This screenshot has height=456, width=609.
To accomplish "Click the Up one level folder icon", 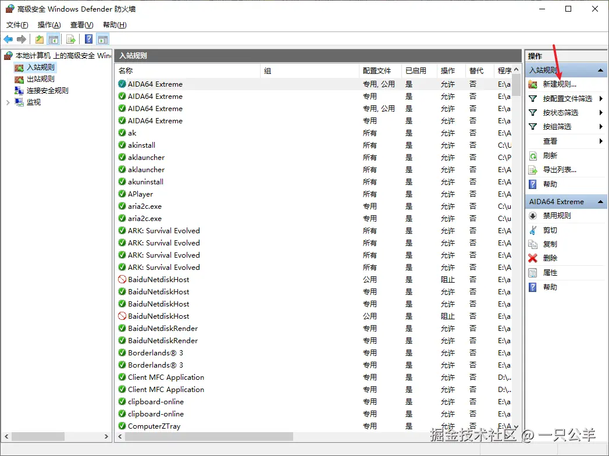I will 39,39.
